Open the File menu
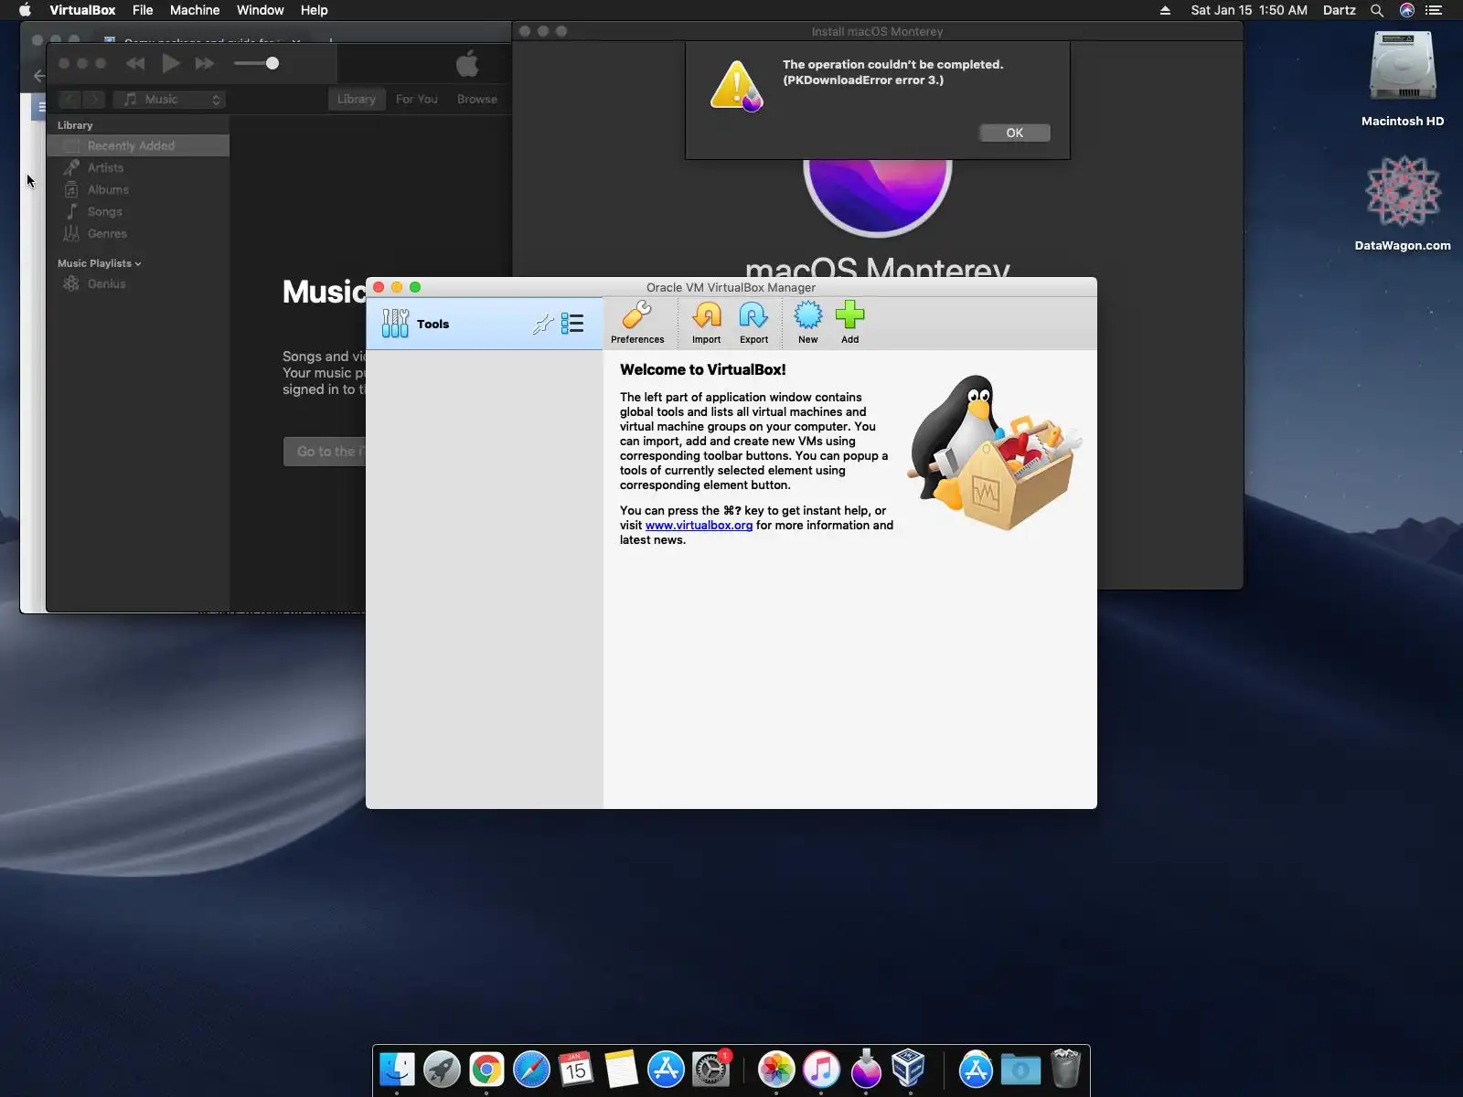Viewport: 1463px width, 1097px height. pyautogui.click(x=143, y=10)
